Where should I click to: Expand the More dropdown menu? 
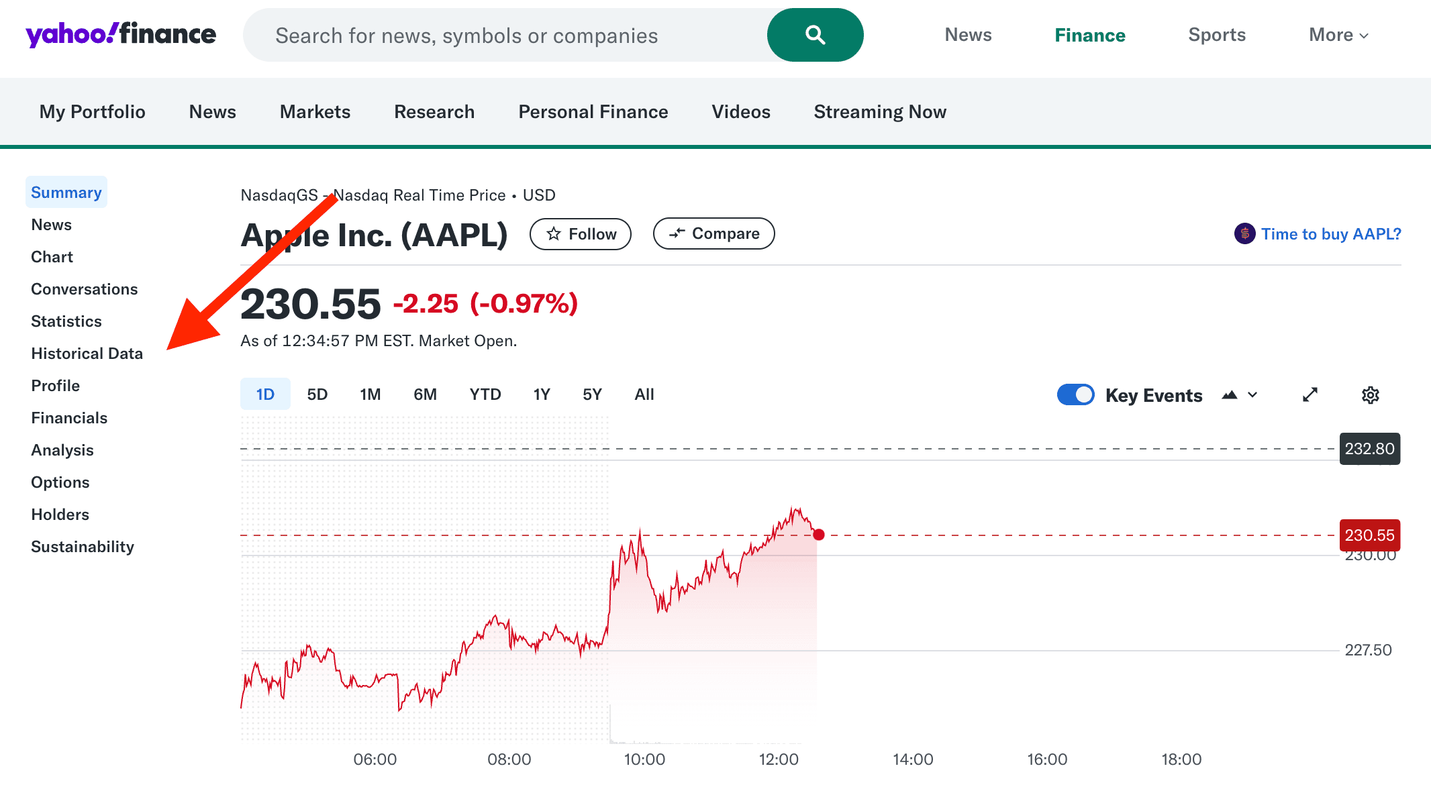1338,35
